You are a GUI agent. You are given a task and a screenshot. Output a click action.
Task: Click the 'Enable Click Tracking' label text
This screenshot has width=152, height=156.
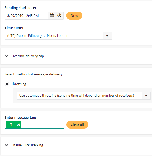point(27,145)
